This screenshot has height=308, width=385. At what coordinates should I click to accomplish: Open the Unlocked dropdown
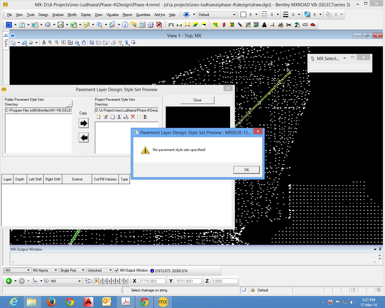(x=100, y=270)
